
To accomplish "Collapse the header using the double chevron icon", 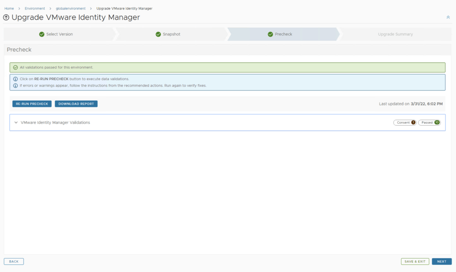I will 448,17.
